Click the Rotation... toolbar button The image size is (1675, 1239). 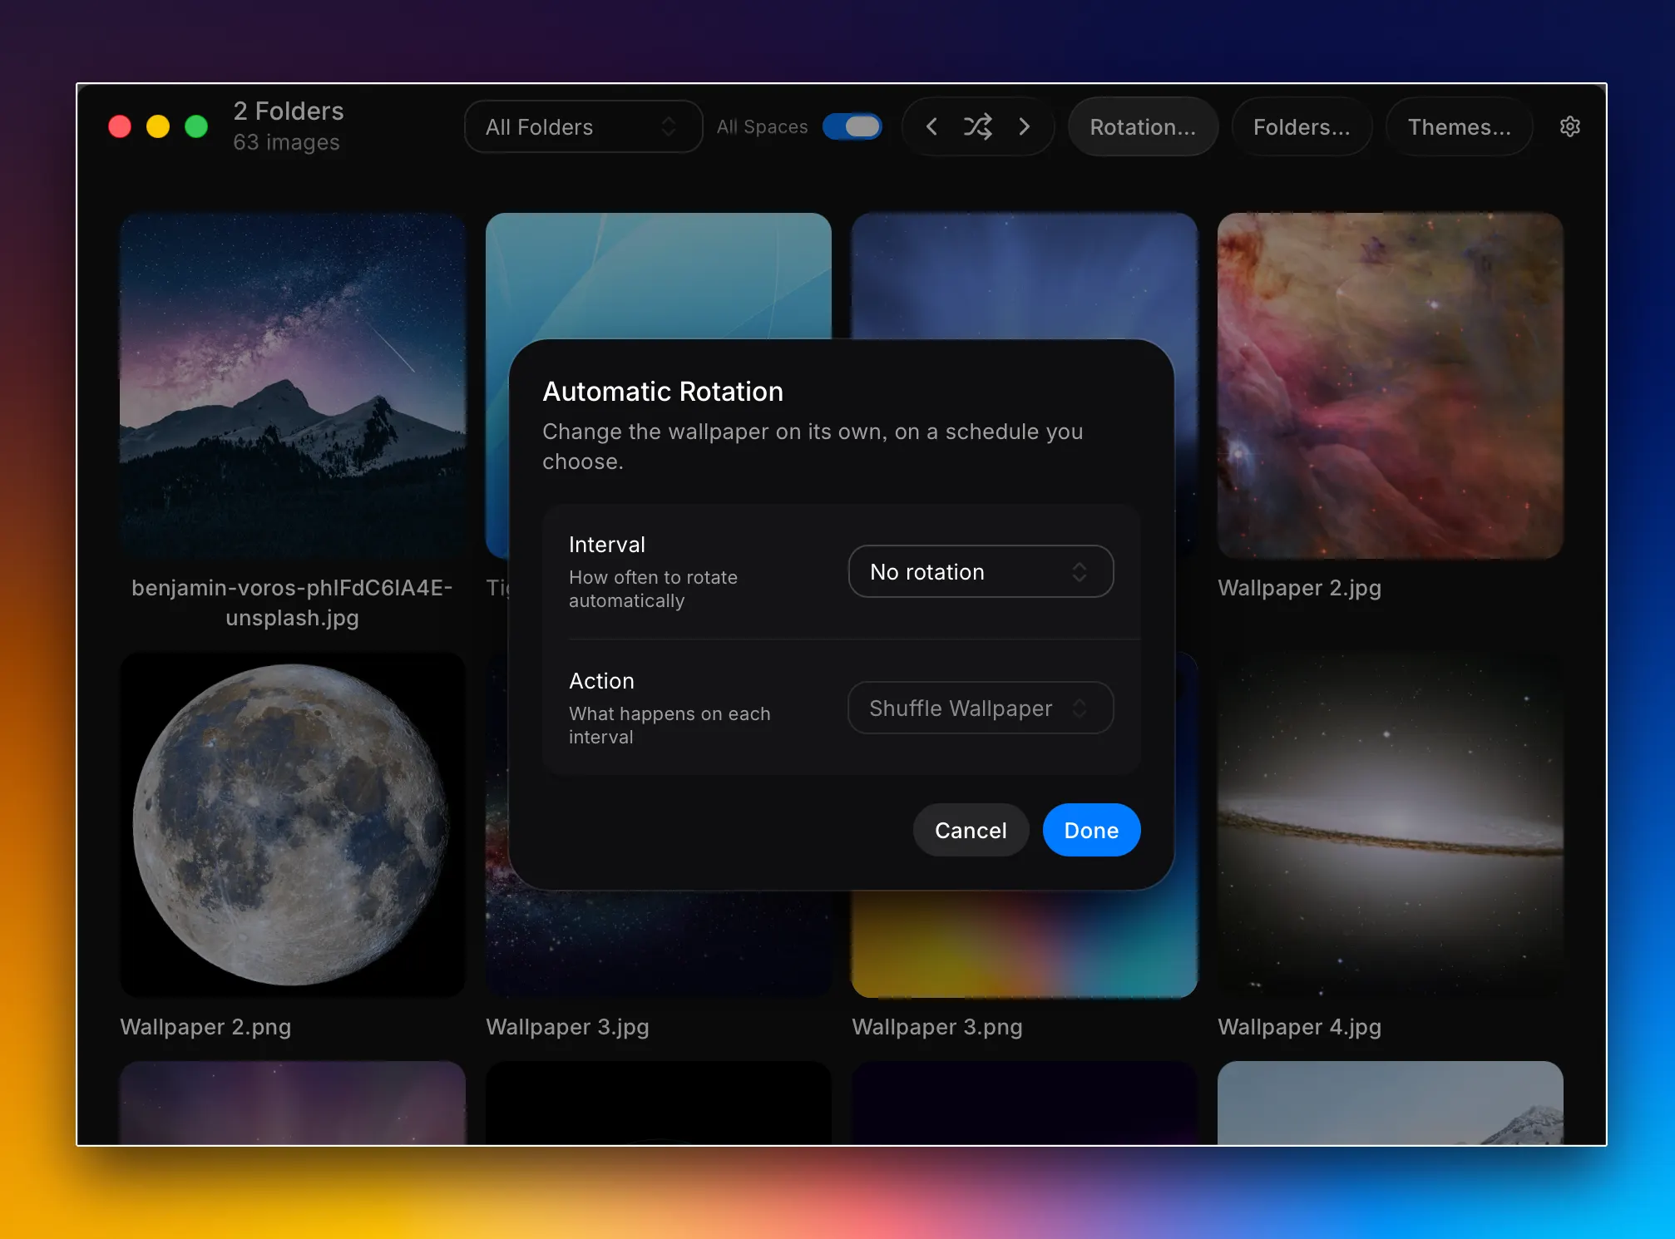point(1143,126)
